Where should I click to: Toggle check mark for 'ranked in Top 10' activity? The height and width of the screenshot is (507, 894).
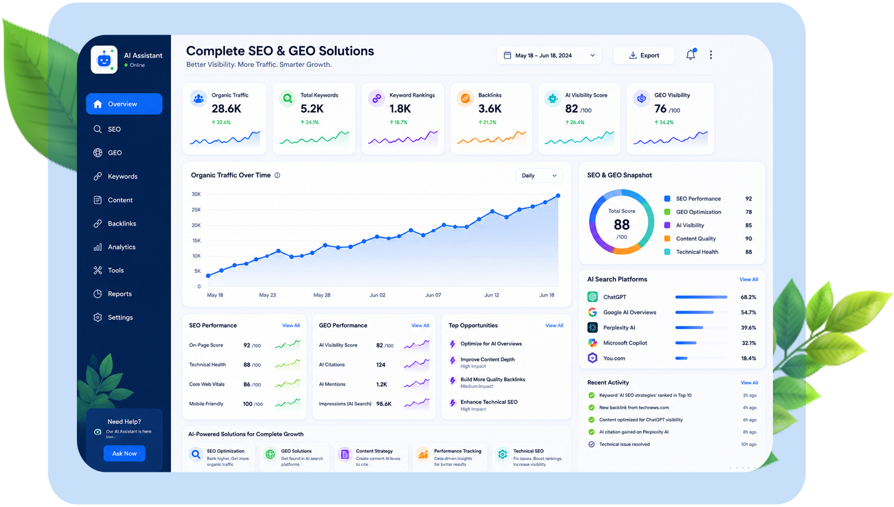591,395
